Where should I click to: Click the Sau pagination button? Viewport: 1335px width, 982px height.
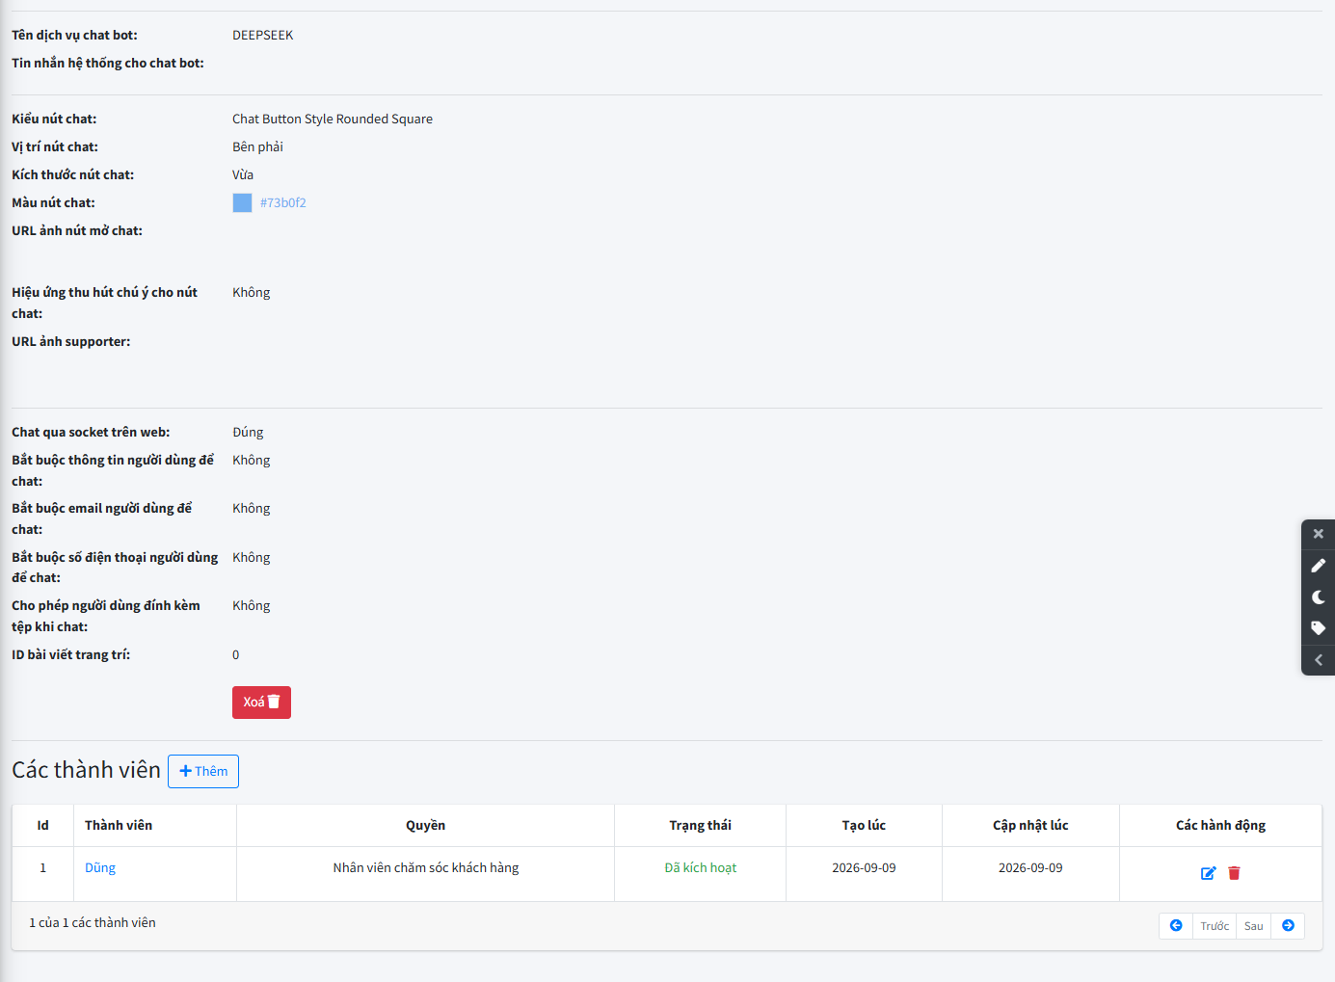click(1253, 926)
